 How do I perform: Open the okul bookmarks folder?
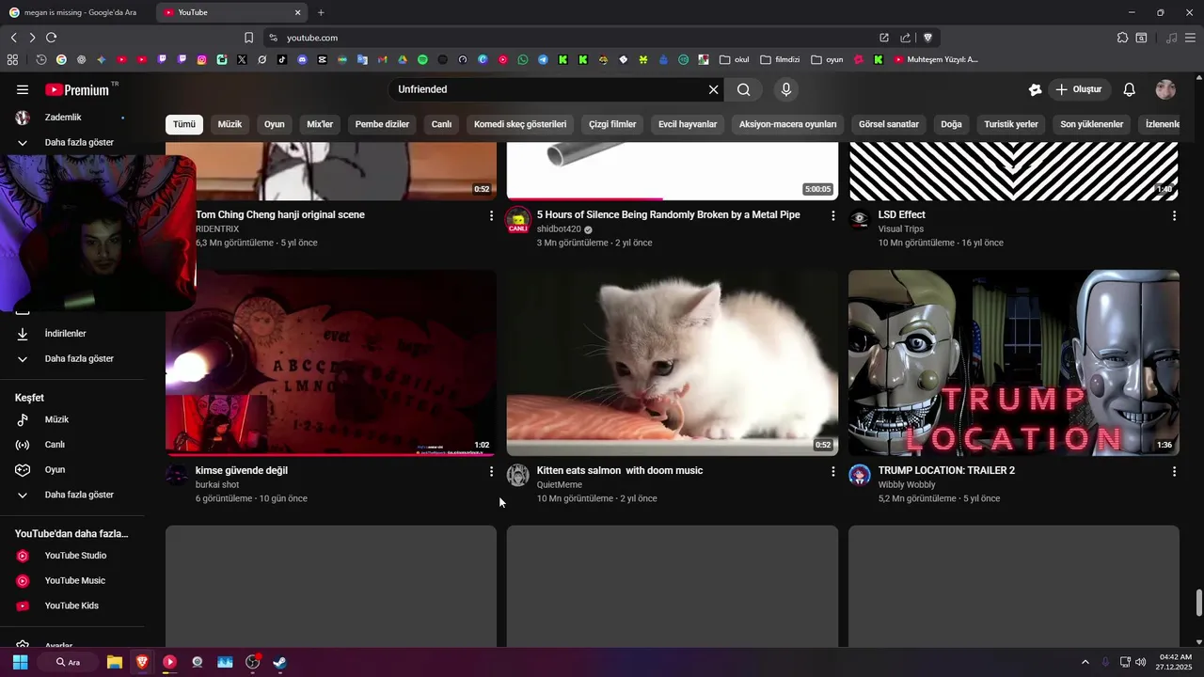[x=734, y=59]
